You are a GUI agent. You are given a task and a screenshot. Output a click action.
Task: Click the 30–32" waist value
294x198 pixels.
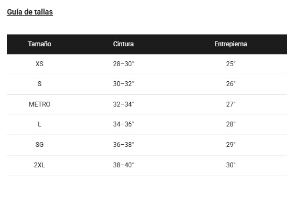point(123,84)
